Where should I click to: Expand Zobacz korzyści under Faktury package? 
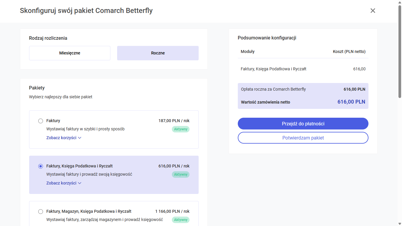(x=64, y=138)
